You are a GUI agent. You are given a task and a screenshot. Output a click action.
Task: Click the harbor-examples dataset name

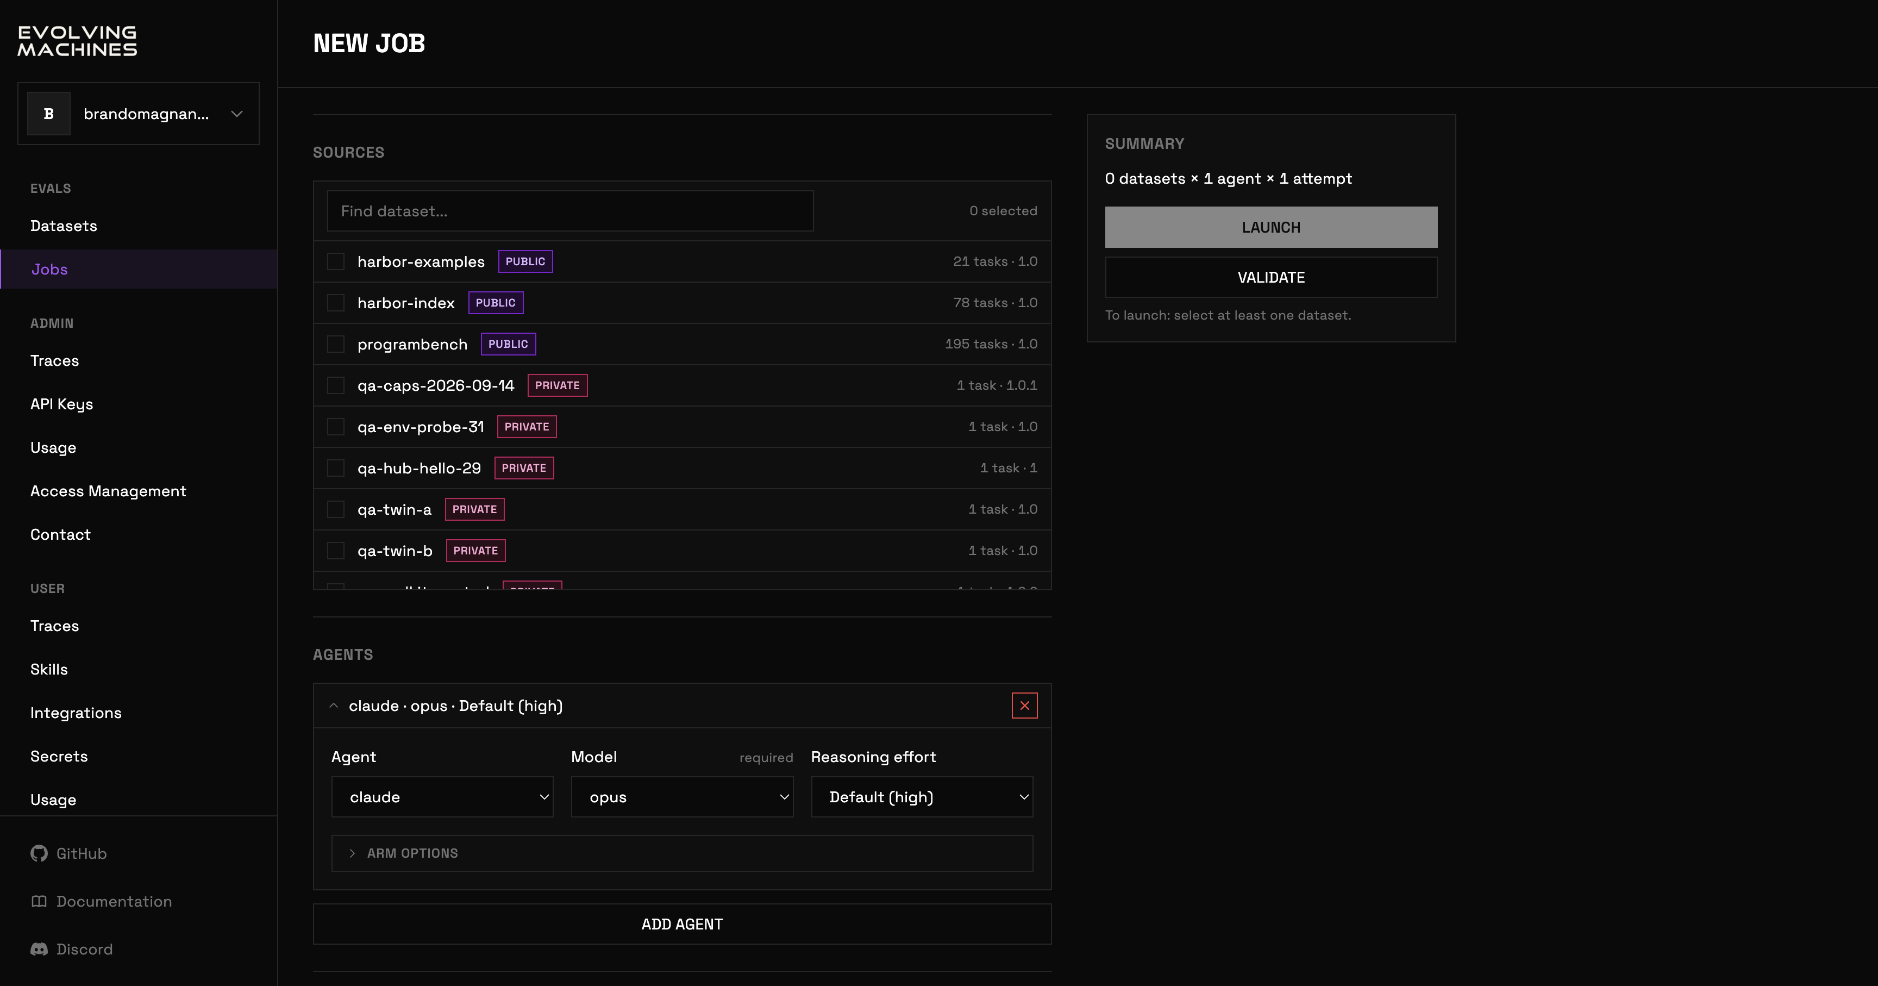(x=421, y=261)
